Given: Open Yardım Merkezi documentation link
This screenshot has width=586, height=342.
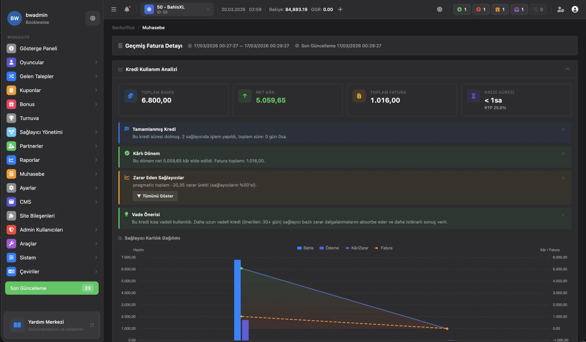Looking at the screenshot, I should point(92,326).
